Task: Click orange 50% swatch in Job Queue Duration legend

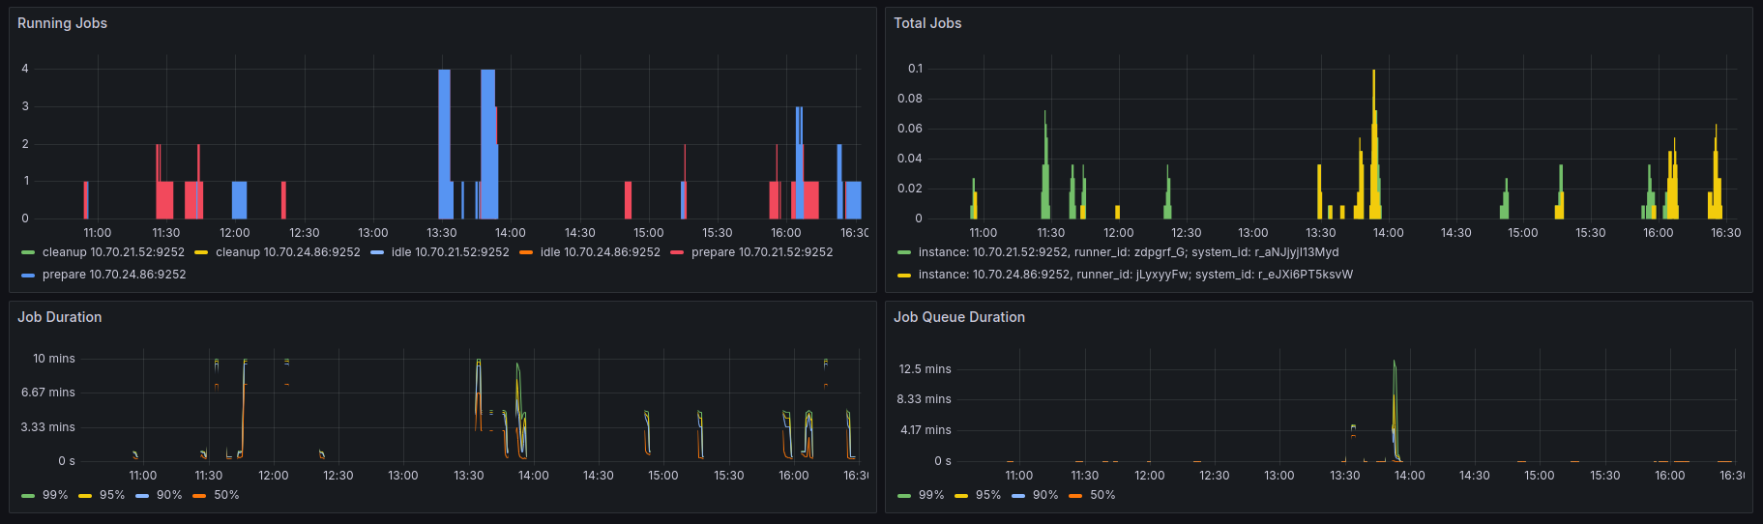Action: tap(1075, 496)
